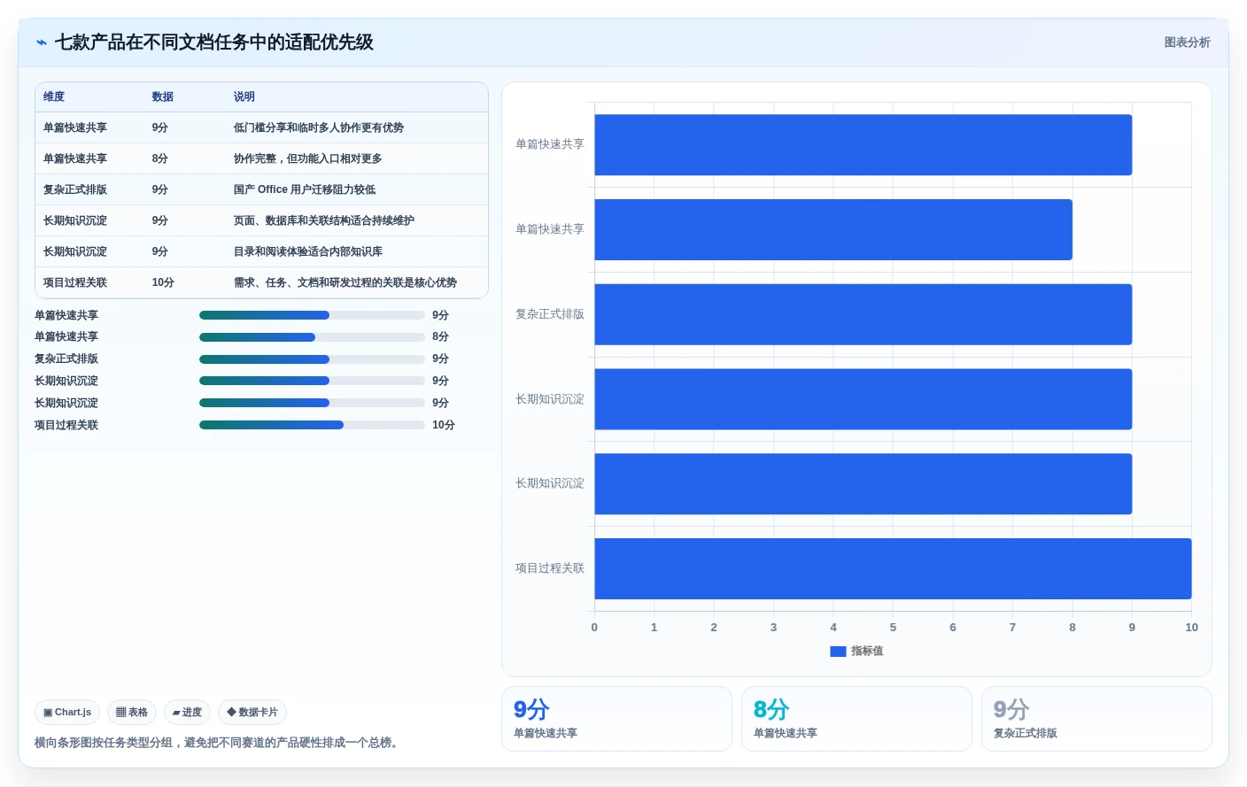Click the 图表分析 label in the header
The width and height of the screenshot is (1247, 787).
click(x=1187, y=42)
